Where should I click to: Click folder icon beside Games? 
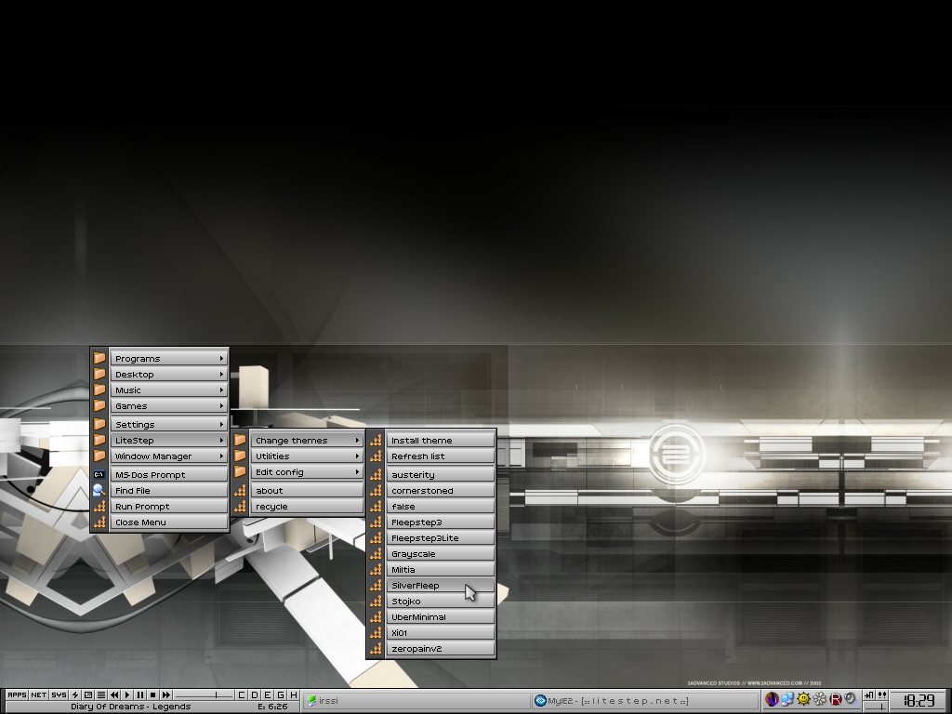pyautogui.click(x=99, y=405)
